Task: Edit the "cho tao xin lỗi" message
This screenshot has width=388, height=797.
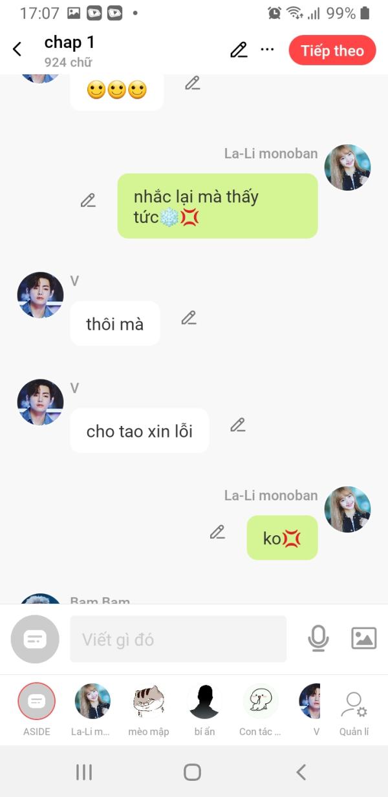Action: click(238, 425)
